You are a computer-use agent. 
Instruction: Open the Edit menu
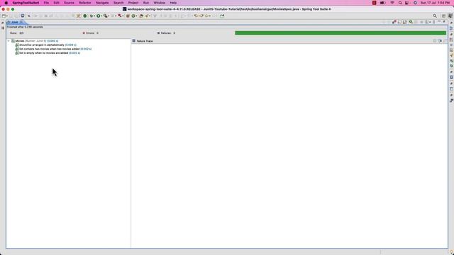click(56, 3)
